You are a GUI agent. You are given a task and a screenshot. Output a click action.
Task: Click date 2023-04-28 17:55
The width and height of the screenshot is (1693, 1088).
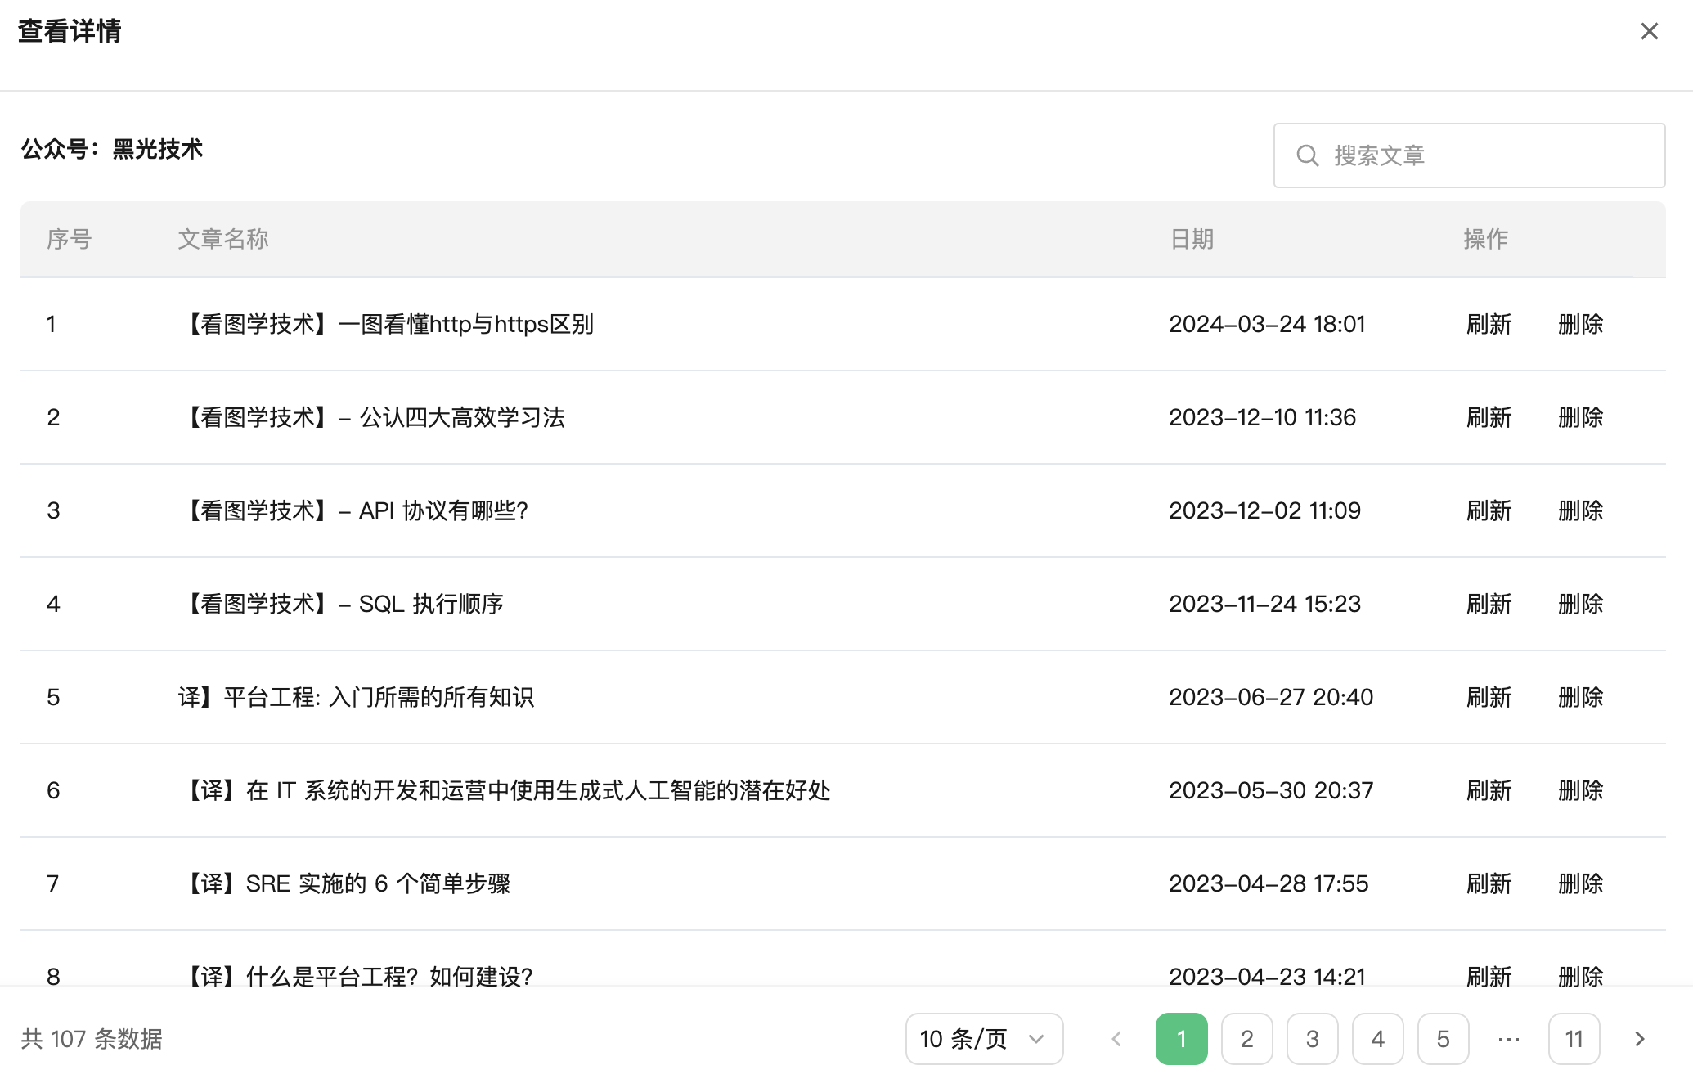(x=1269, y=883)
